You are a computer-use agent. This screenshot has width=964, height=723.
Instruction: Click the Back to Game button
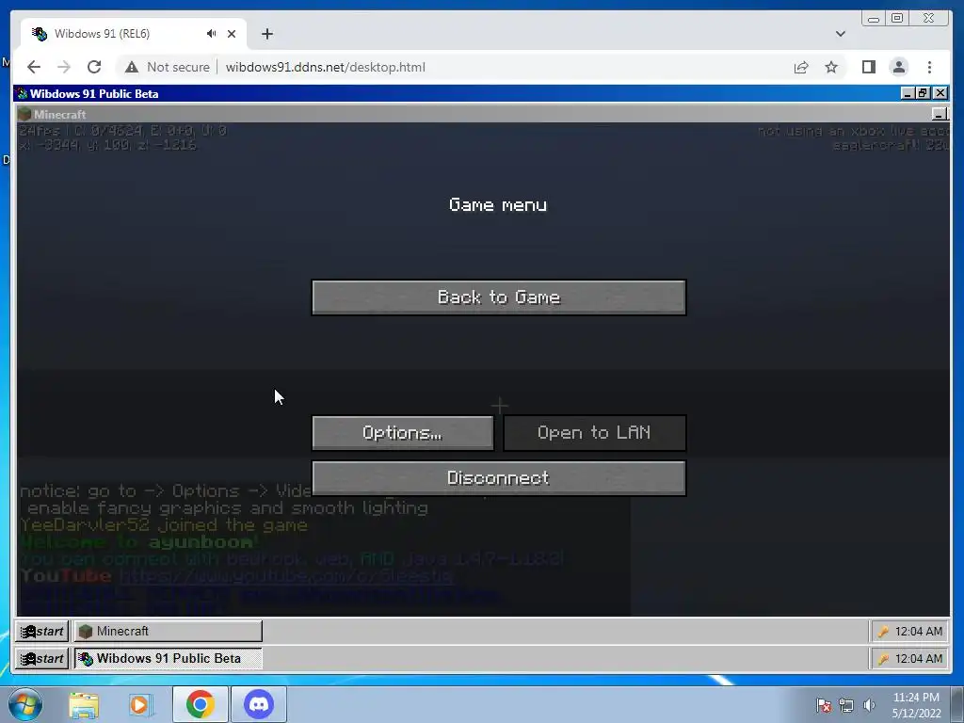point(499,297)
